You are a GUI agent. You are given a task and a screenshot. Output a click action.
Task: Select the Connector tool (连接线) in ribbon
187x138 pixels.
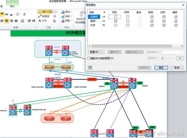[x=44, y=16]
